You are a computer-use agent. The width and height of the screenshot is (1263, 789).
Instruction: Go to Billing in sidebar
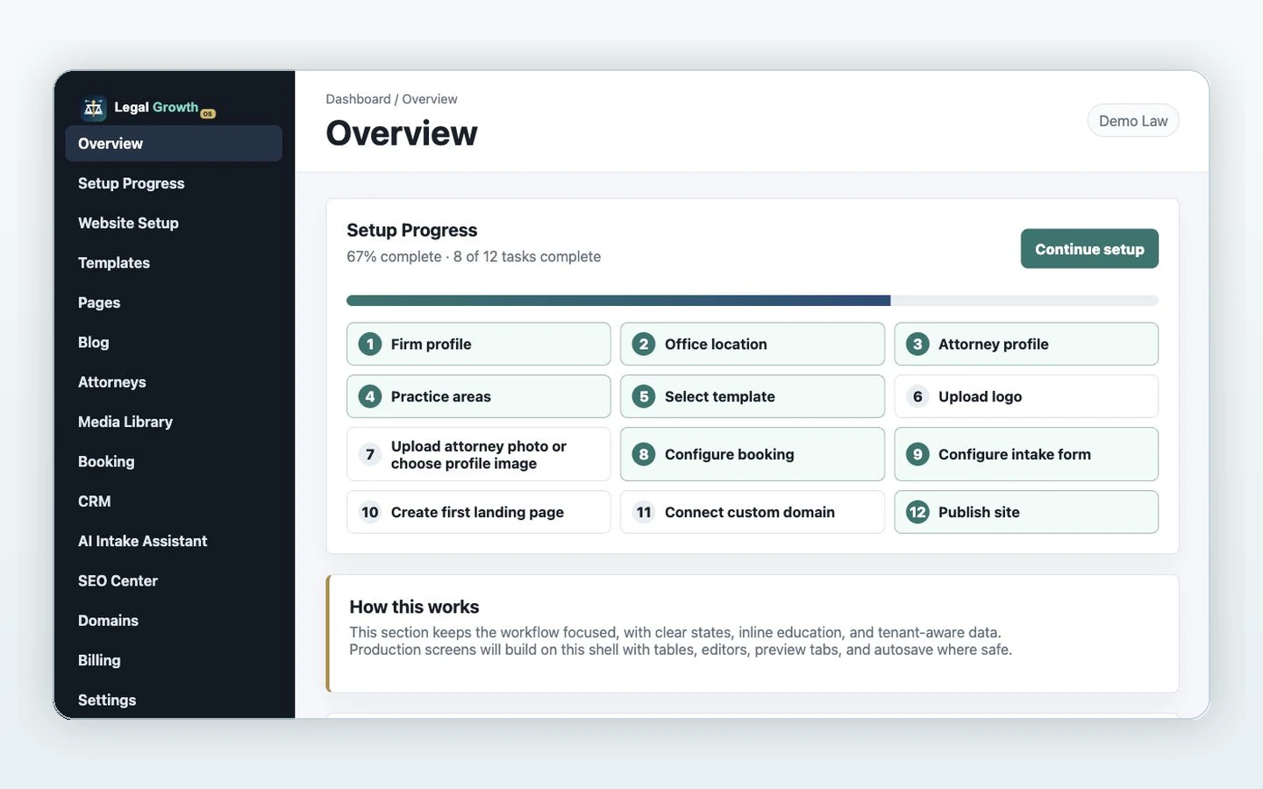coord(174,660)
